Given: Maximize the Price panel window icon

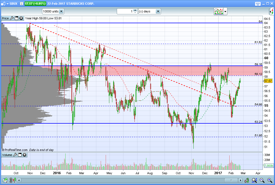Looking at the screenshot, I should (16, 18).
